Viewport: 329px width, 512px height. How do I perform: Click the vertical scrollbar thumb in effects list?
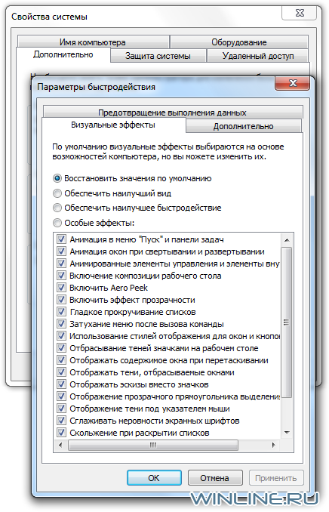pyautogui.click(x=287, y=322)
